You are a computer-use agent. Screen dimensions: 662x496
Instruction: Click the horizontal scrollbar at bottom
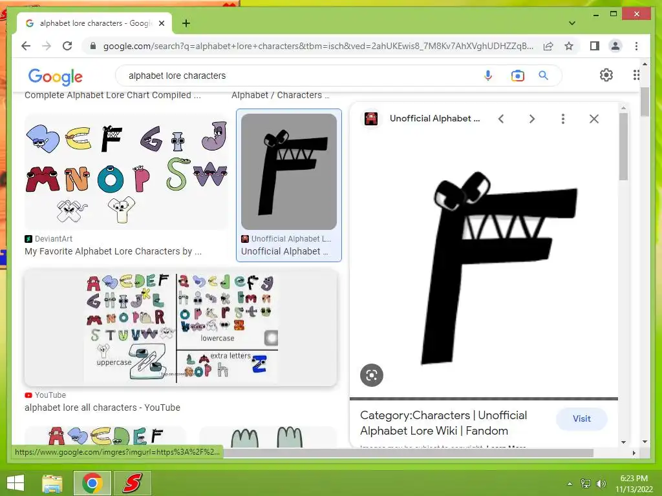(x=409, y=453)
